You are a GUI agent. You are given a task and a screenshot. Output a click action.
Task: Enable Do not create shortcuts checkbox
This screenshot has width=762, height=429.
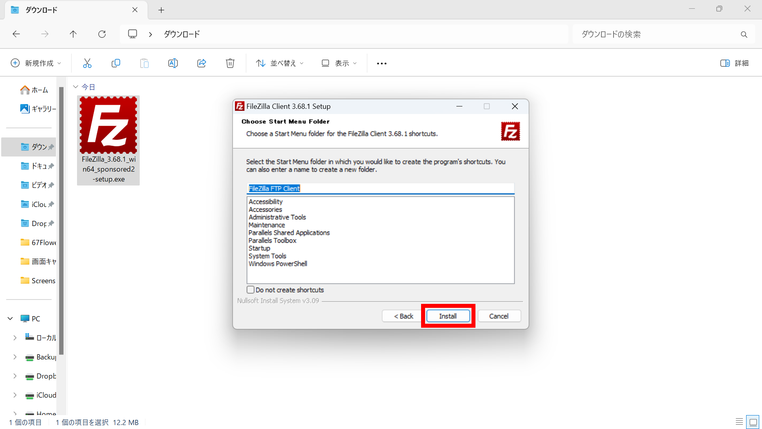pos(250,290)
